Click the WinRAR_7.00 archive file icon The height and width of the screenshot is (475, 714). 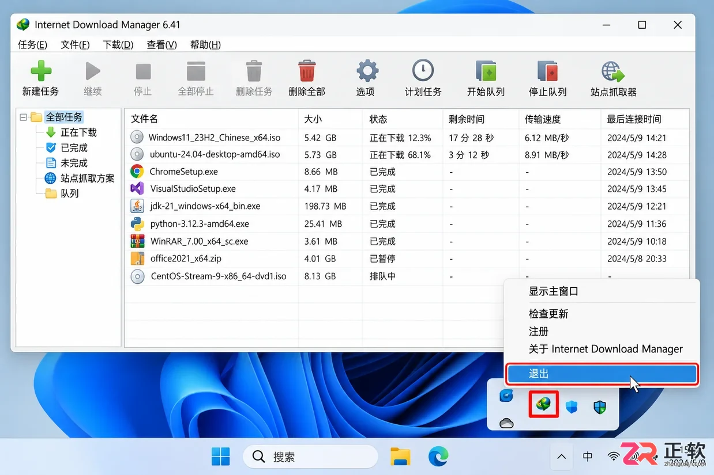(x=137, y=241)
